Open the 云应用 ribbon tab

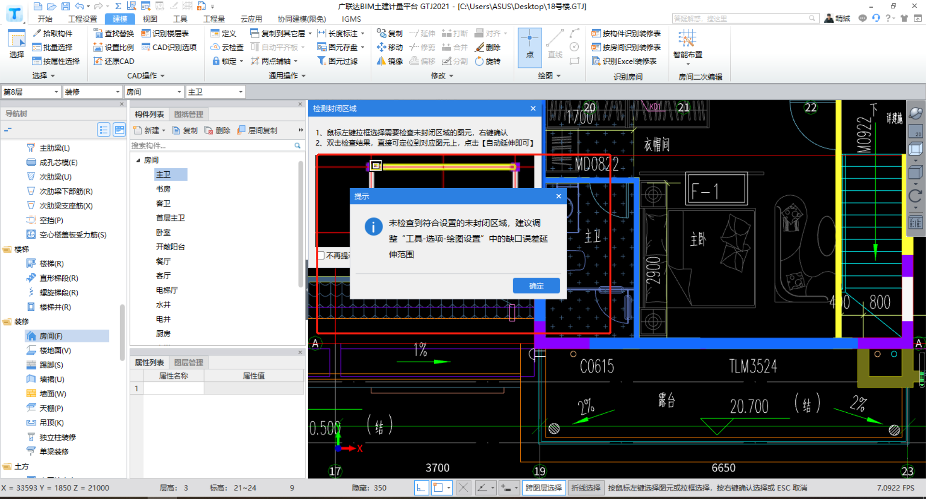[x=251, y=19]
